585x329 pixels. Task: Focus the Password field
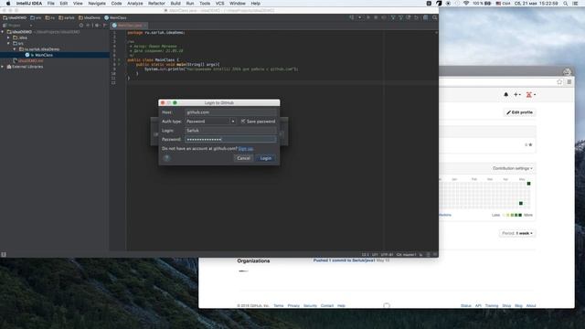[x=230, y=139]
